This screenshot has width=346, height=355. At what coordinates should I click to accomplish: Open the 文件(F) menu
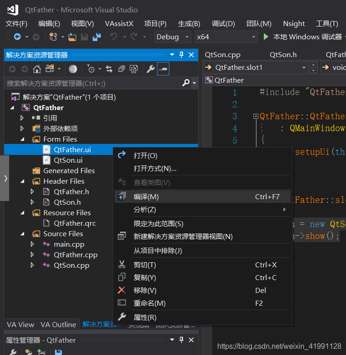[x=16, y=24]
